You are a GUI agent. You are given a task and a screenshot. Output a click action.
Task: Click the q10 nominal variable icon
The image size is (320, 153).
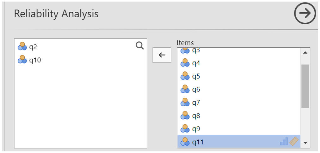click(x=22, y=60)
